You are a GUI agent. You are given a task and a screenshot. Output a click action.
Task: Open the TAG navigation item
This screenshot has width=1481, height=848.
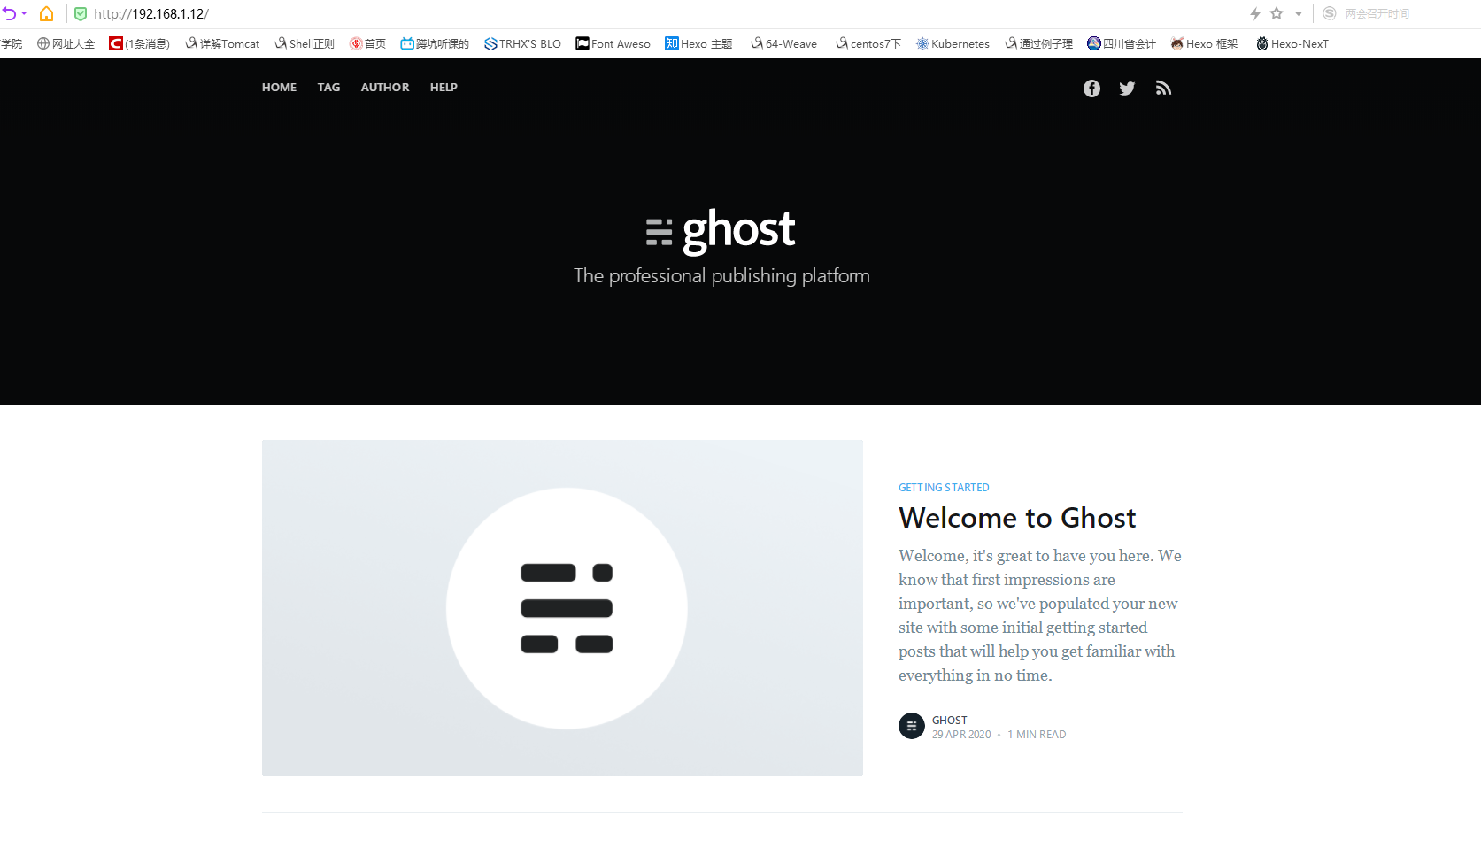tap(328, 88)
